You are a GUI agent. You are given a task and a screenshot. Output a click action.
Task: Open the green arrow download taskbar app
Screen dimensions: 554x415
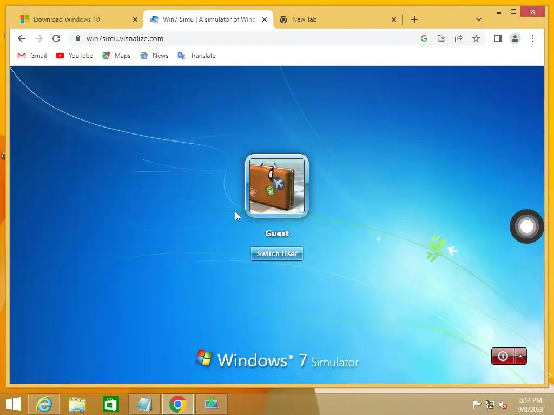click(x=212, y=404)
